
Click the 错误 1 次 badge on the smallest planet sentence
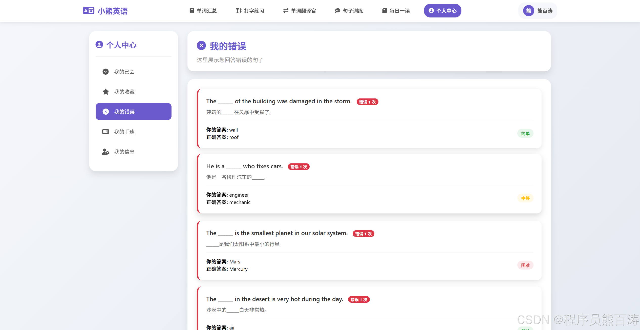(363, 234)
